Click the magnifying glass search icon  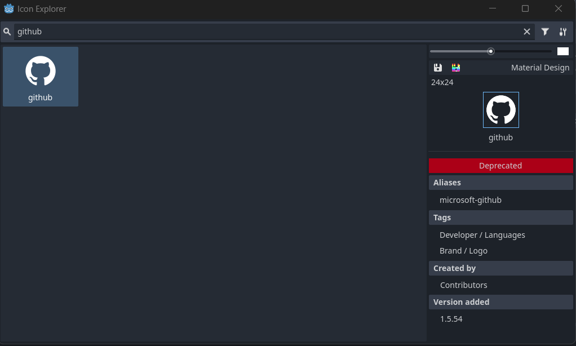coord(7,32)
